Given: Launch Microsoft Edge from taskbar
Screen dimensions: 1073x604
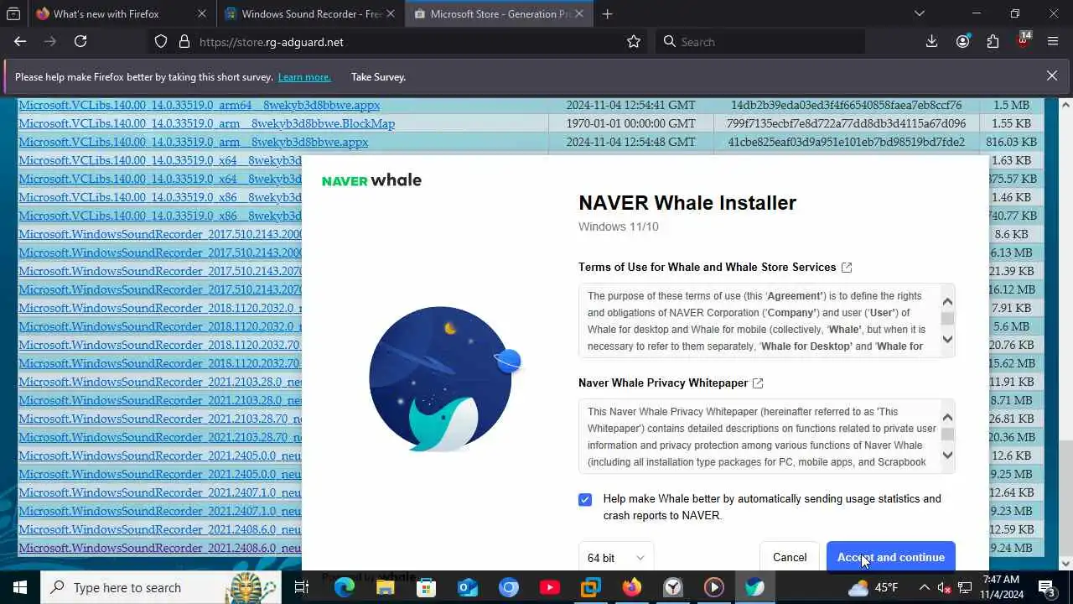Looking at the screenshot, I should coord(344,587).
